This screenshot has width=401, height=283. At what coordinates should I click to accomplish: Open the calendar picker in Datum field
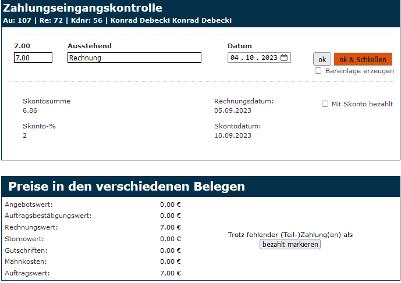tap(284, 58)
